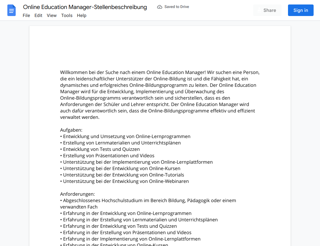Click the 'Saved to Drive' status text
The image size is (320, 246).
tap(177, 7)
